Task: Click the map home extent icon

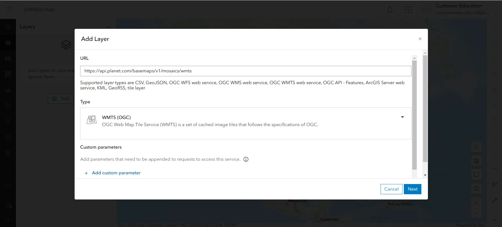Action: click(476, 188)
